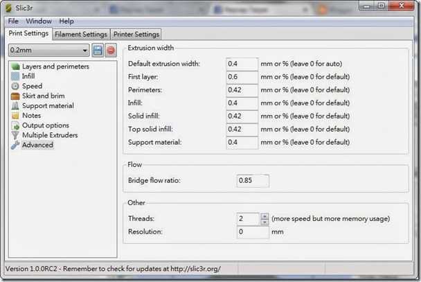
Task: Increase Threads with the up arrow
Action: pos(265,216)
